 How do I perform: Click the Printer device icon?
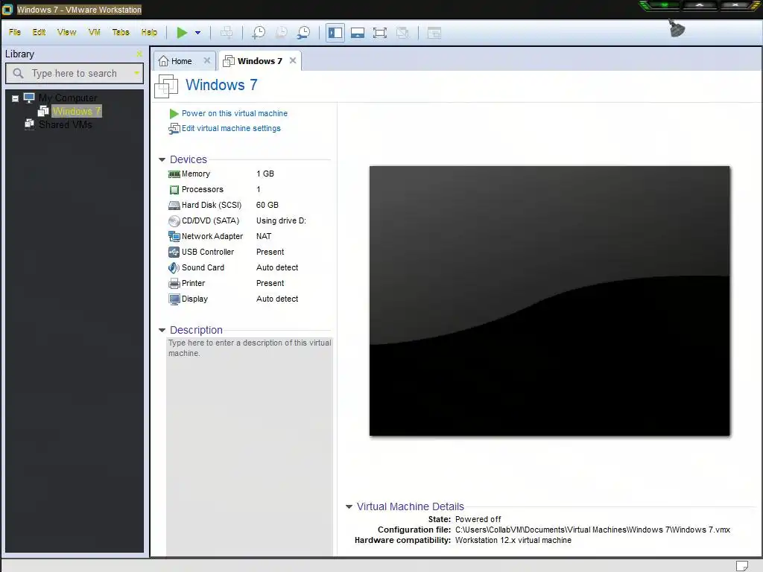coord(174,283)
